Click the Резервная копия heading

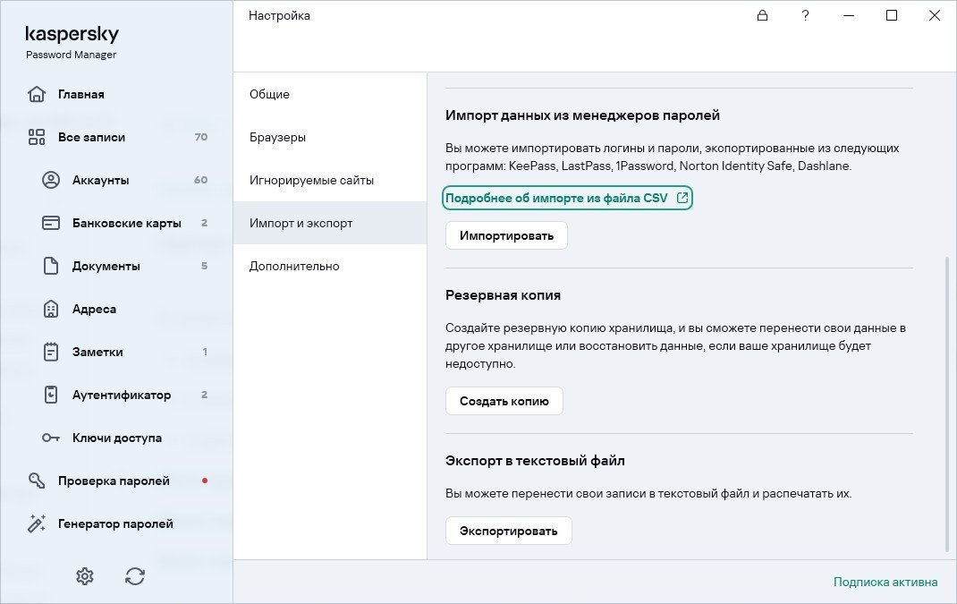click(x=503, y=295)
